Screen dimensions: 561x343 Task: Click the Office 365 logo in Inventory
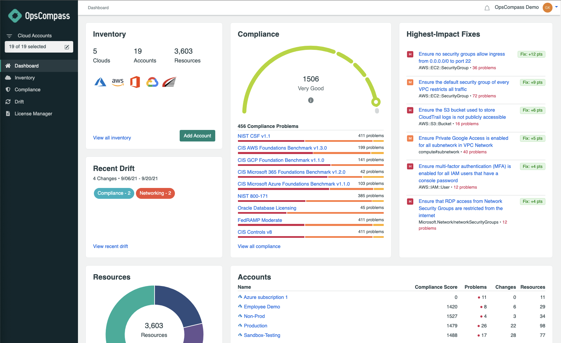tap(135, 82)
